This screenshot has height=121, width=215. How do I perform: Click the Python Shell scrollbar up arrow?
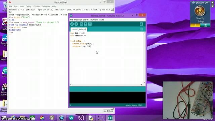pos(112,10)
